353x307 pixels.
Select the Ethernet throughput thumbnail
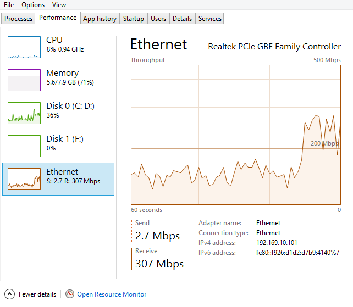24,179
